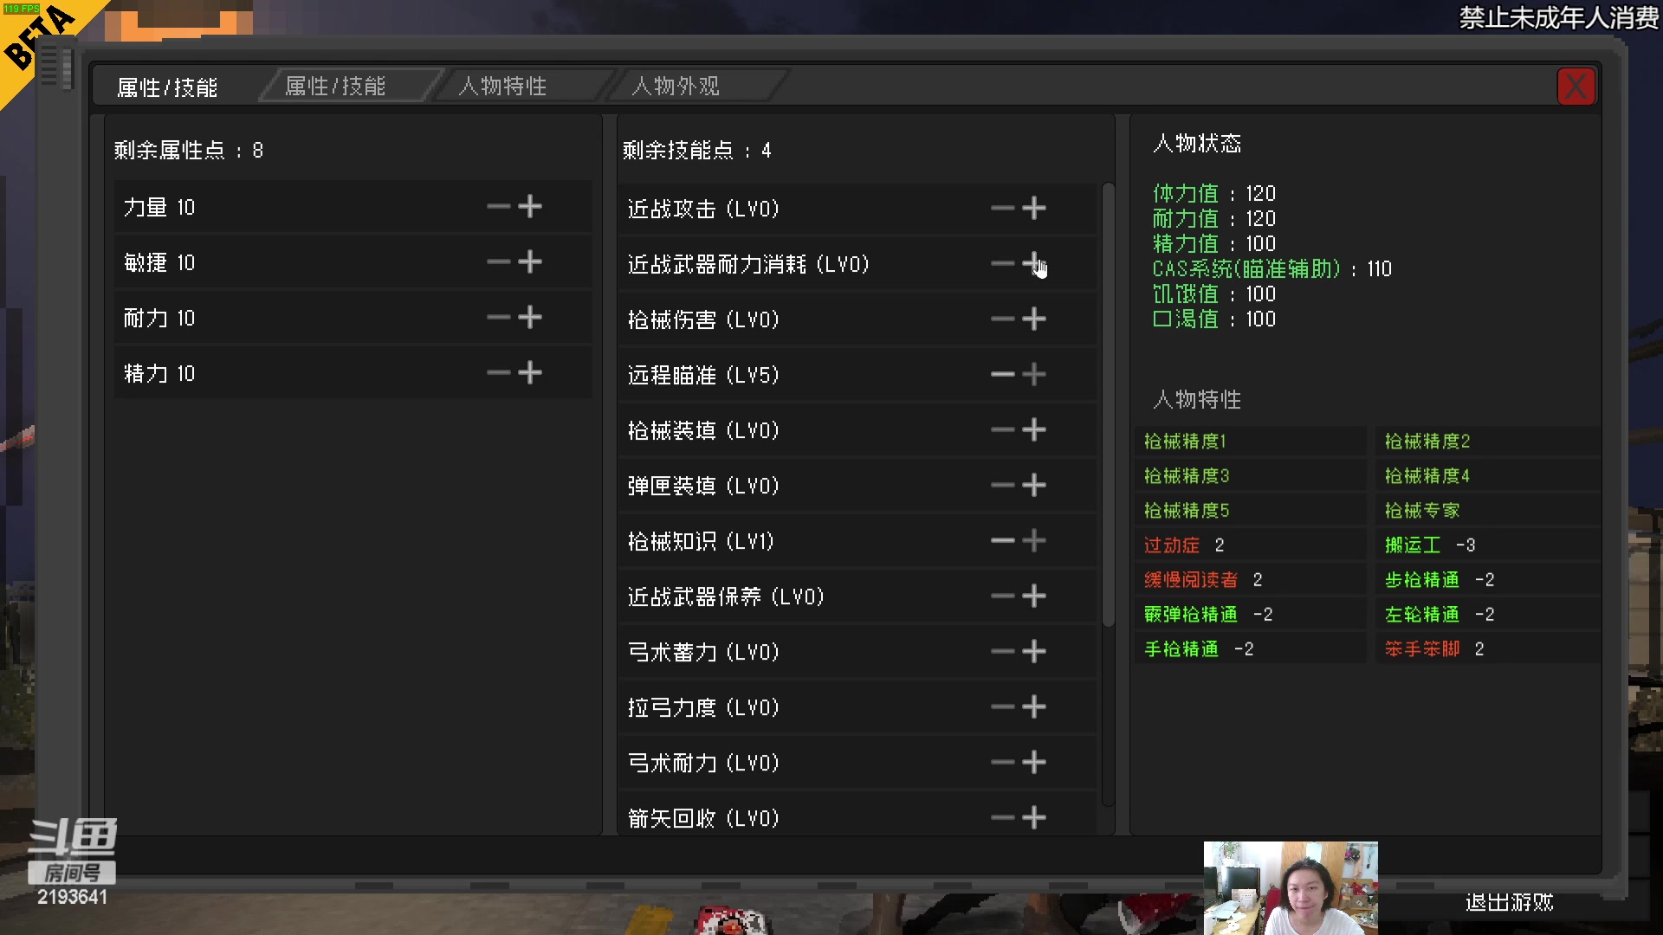This screenshot has height=935, width=1663.
Task: Increase the 力量 attribute with plus icon
Action: pyautogui.click(x=531, y=206)
